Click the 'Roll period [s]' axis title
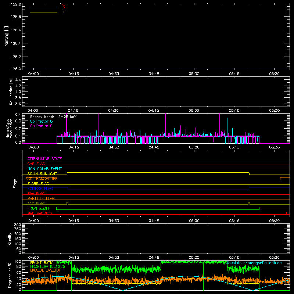294x294 pixels. point(11,92)
